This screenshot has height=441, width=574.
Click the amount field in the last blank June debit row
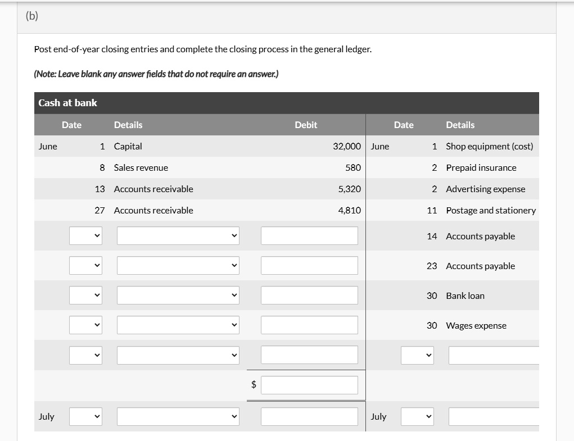(309, 355)
